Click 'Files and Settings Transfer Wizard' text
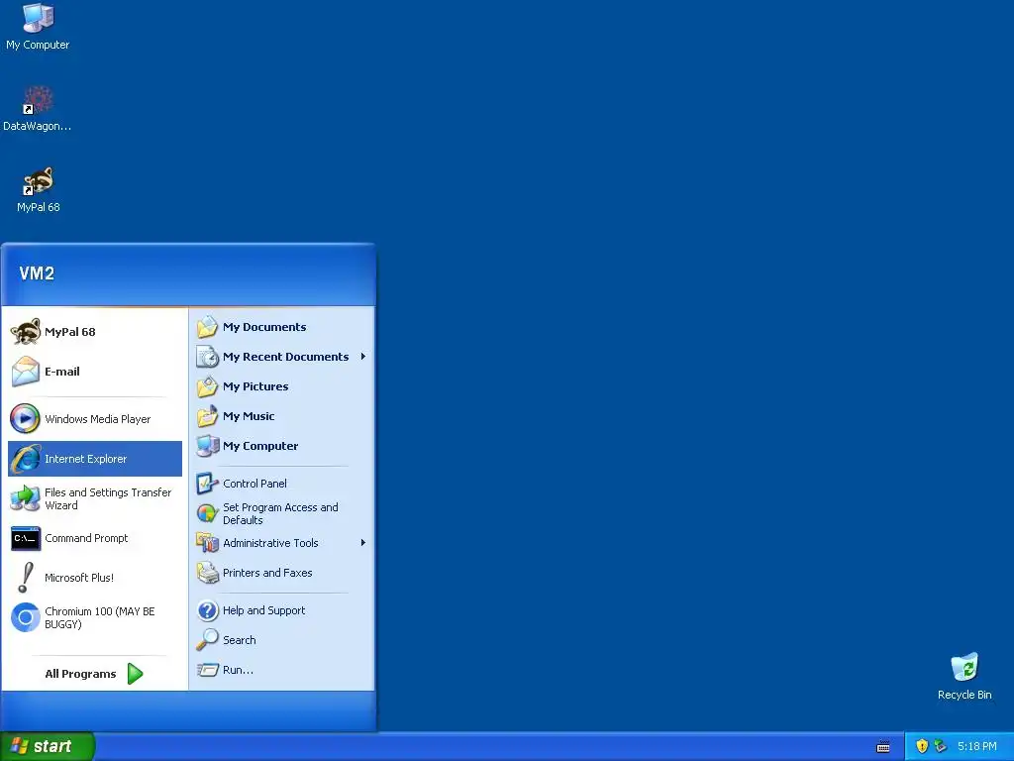Viewport: 1014px width, 761px height. pos(108,499)
